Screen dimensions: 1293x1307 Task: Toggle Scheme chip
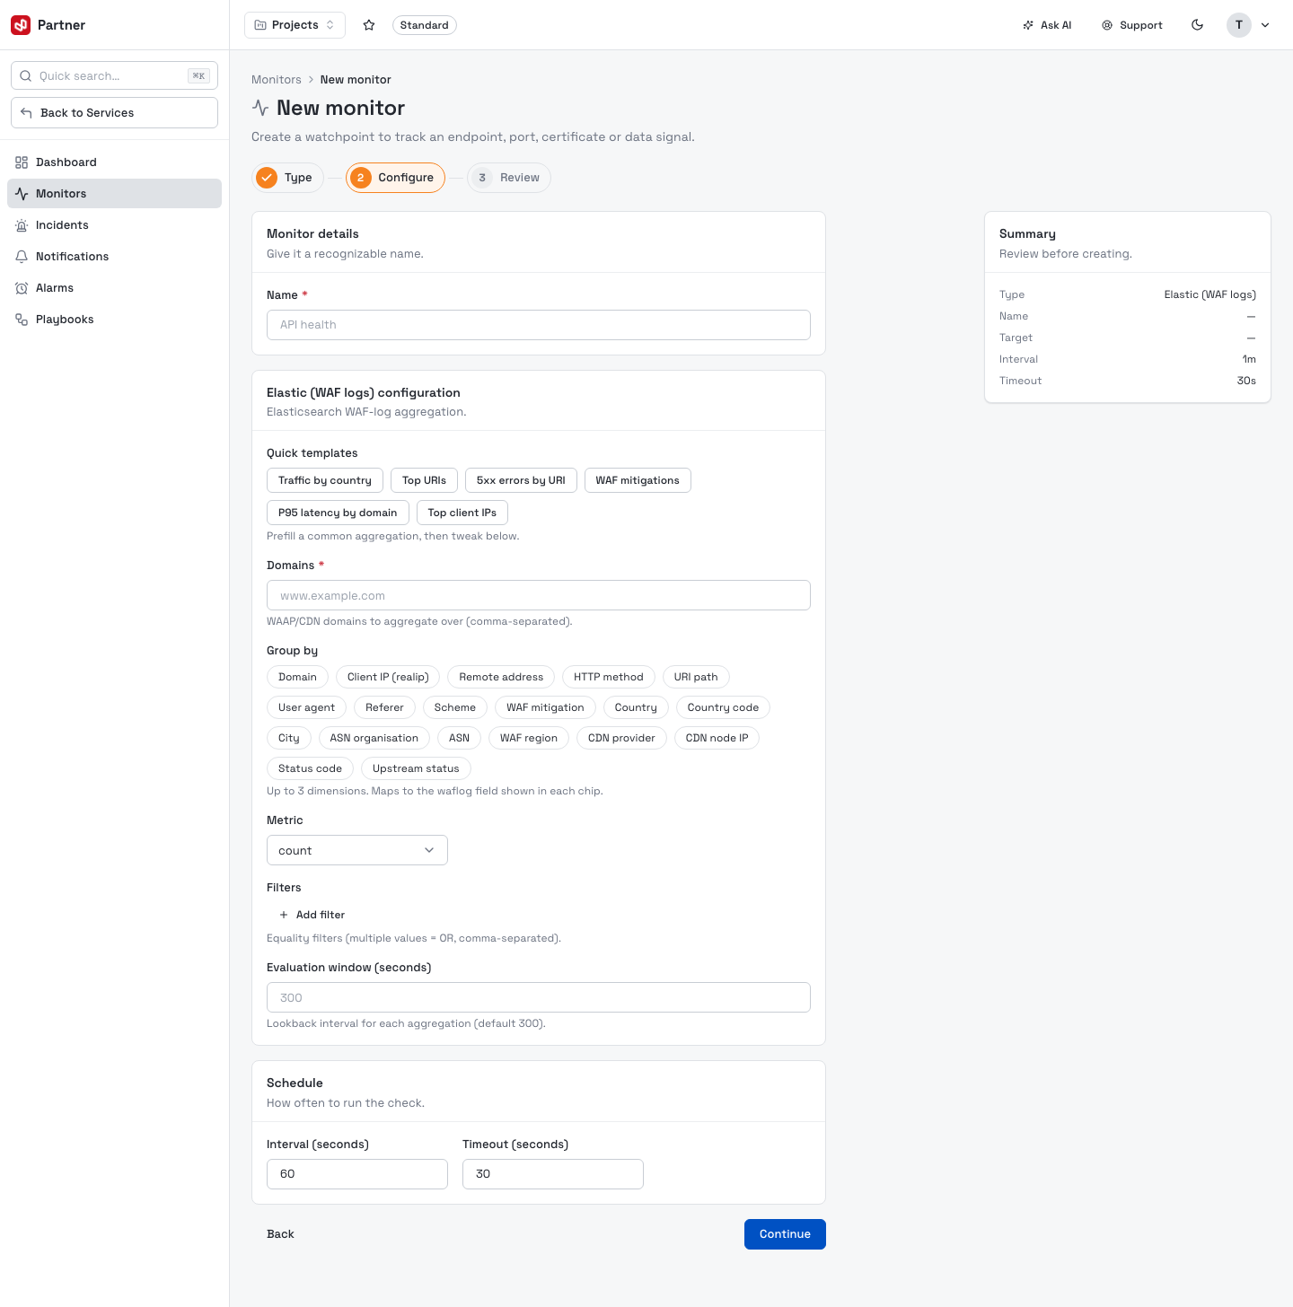click(x=455, y=707)
